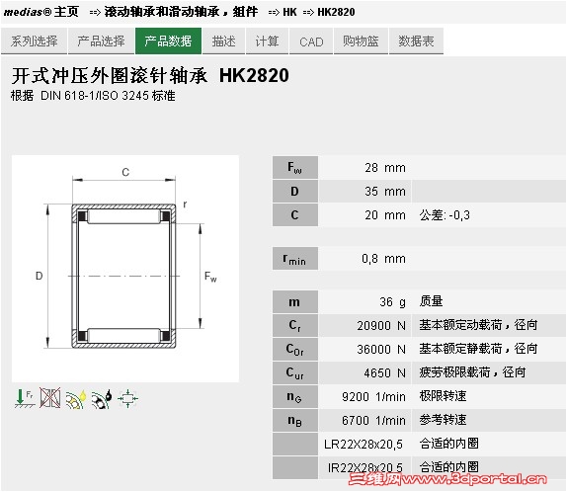Click the C0r static load label

point(295,349)
